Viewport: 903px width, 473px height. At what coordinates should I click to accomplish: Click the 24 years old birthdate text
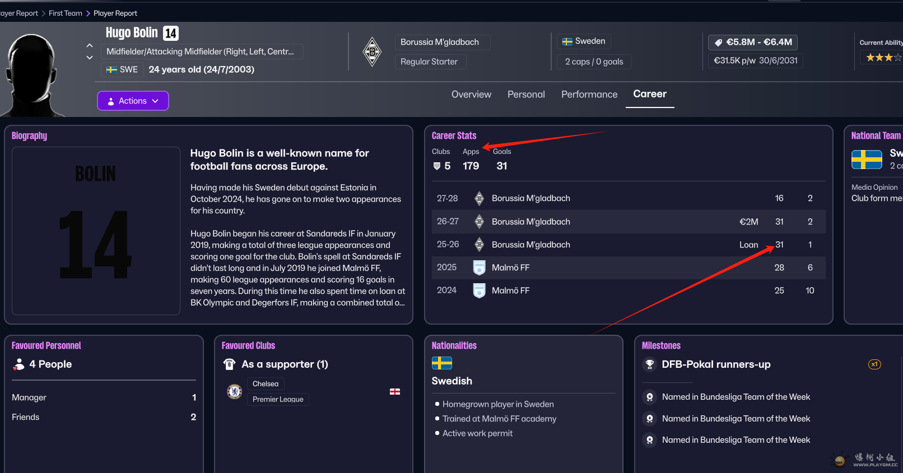click(x=202, y=69)
